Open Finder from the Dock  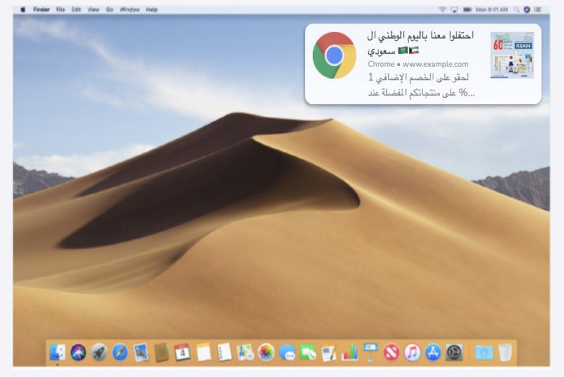[x=57, y=352]
